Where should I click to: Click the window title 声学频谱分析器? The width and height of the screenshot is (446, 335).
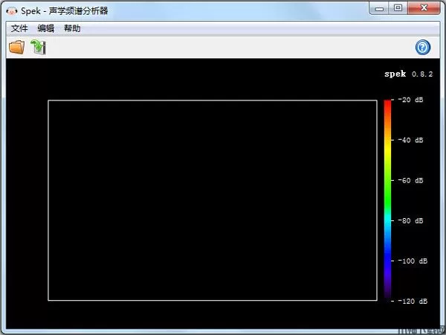[x=79, y=11]
